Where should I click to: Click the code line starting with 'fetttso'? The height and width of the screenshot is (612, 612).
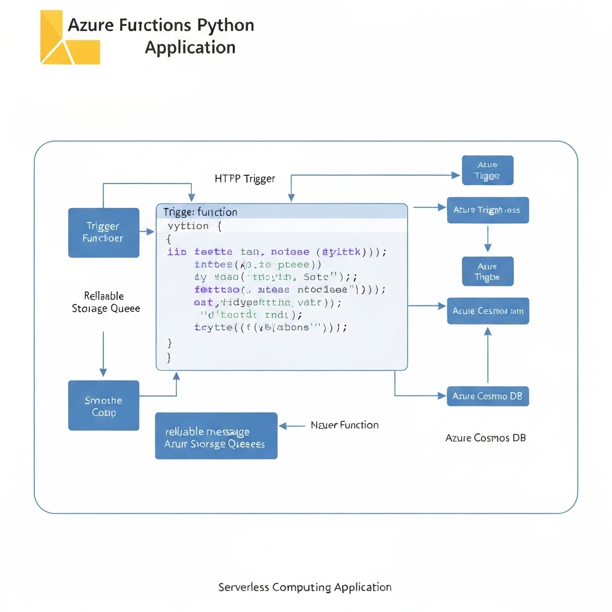click(x=290, y=290)
